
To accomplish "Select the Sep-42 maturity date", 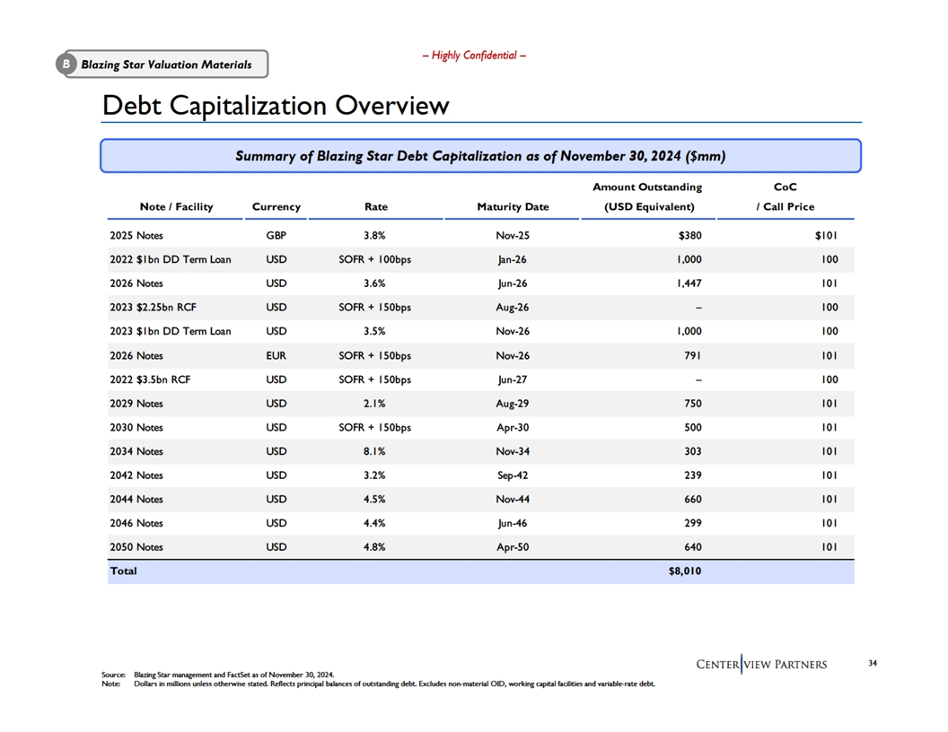I will (x=513, y=475).
